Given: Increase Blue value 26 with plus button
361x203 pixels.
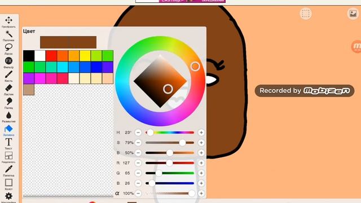Looking at the screenshot, I should (201, 183).
